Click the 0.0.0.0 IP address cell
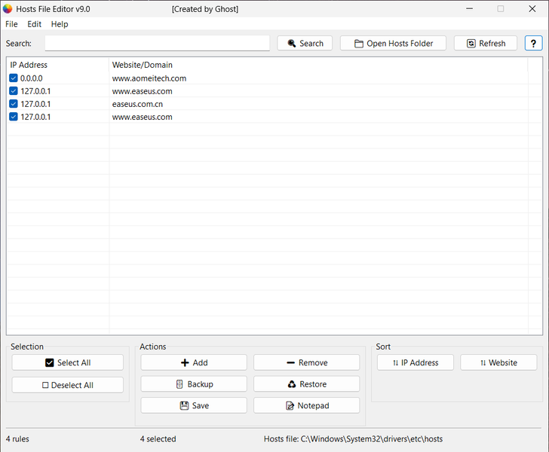This screenshot has width=549, height=452. [x=32, y=78]
